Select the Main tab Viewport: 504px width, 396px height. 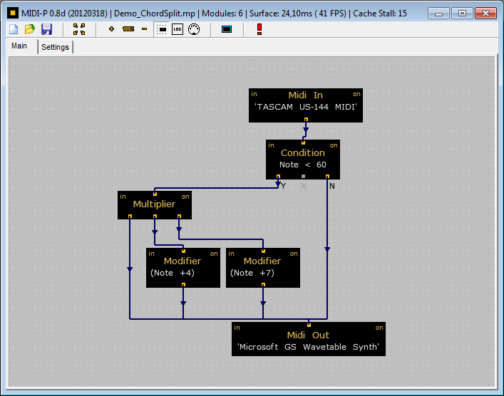(19, 46)
